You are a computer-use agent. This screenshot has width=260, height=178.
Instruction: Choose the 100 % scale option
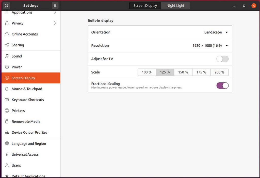coord(147,72)
